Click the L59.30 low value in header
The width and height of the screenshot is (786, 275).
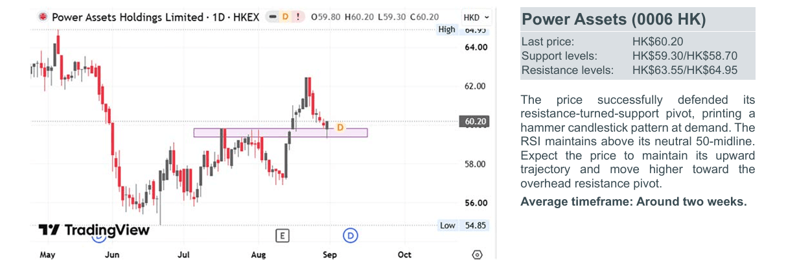click(393, 18)
